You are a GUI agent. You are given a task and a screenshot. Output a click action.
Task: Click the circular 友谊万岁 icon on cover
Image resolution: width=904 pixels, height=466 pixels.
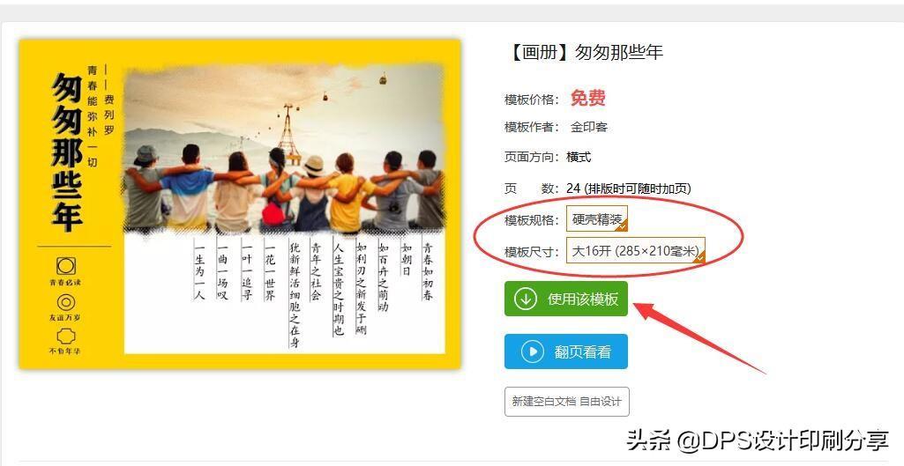65,302
